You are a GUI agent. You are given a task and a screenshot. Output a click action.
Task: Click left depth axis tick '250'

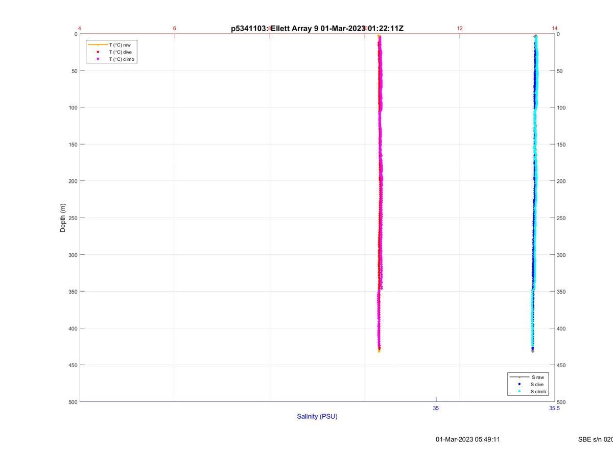click(73, 218)
